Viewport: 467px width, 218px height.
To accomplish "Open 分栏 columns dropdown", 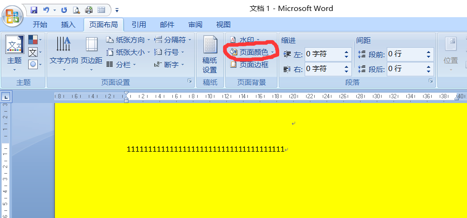I will coord(121,64).
